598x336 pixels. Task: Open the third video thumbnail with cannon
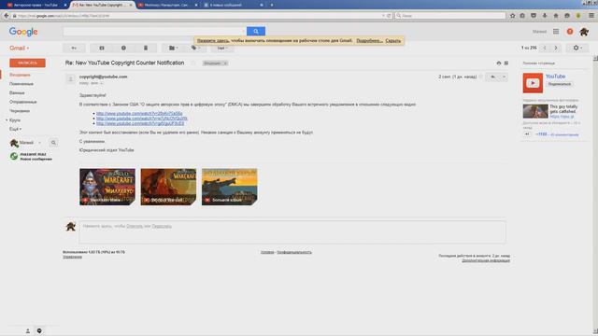coord(230,187)
